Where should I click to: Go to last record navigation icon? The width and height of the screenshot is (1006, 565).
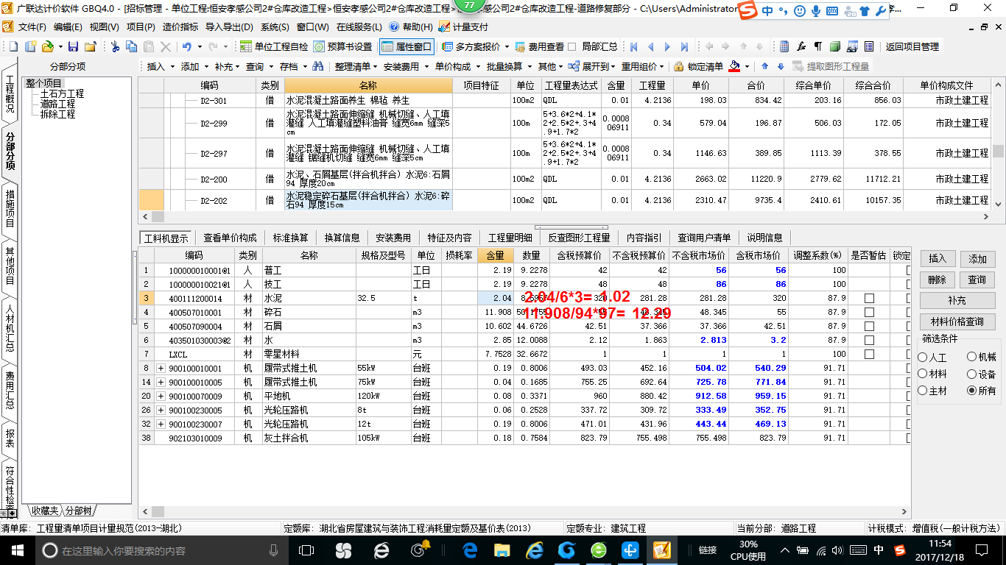click(685, 46)
